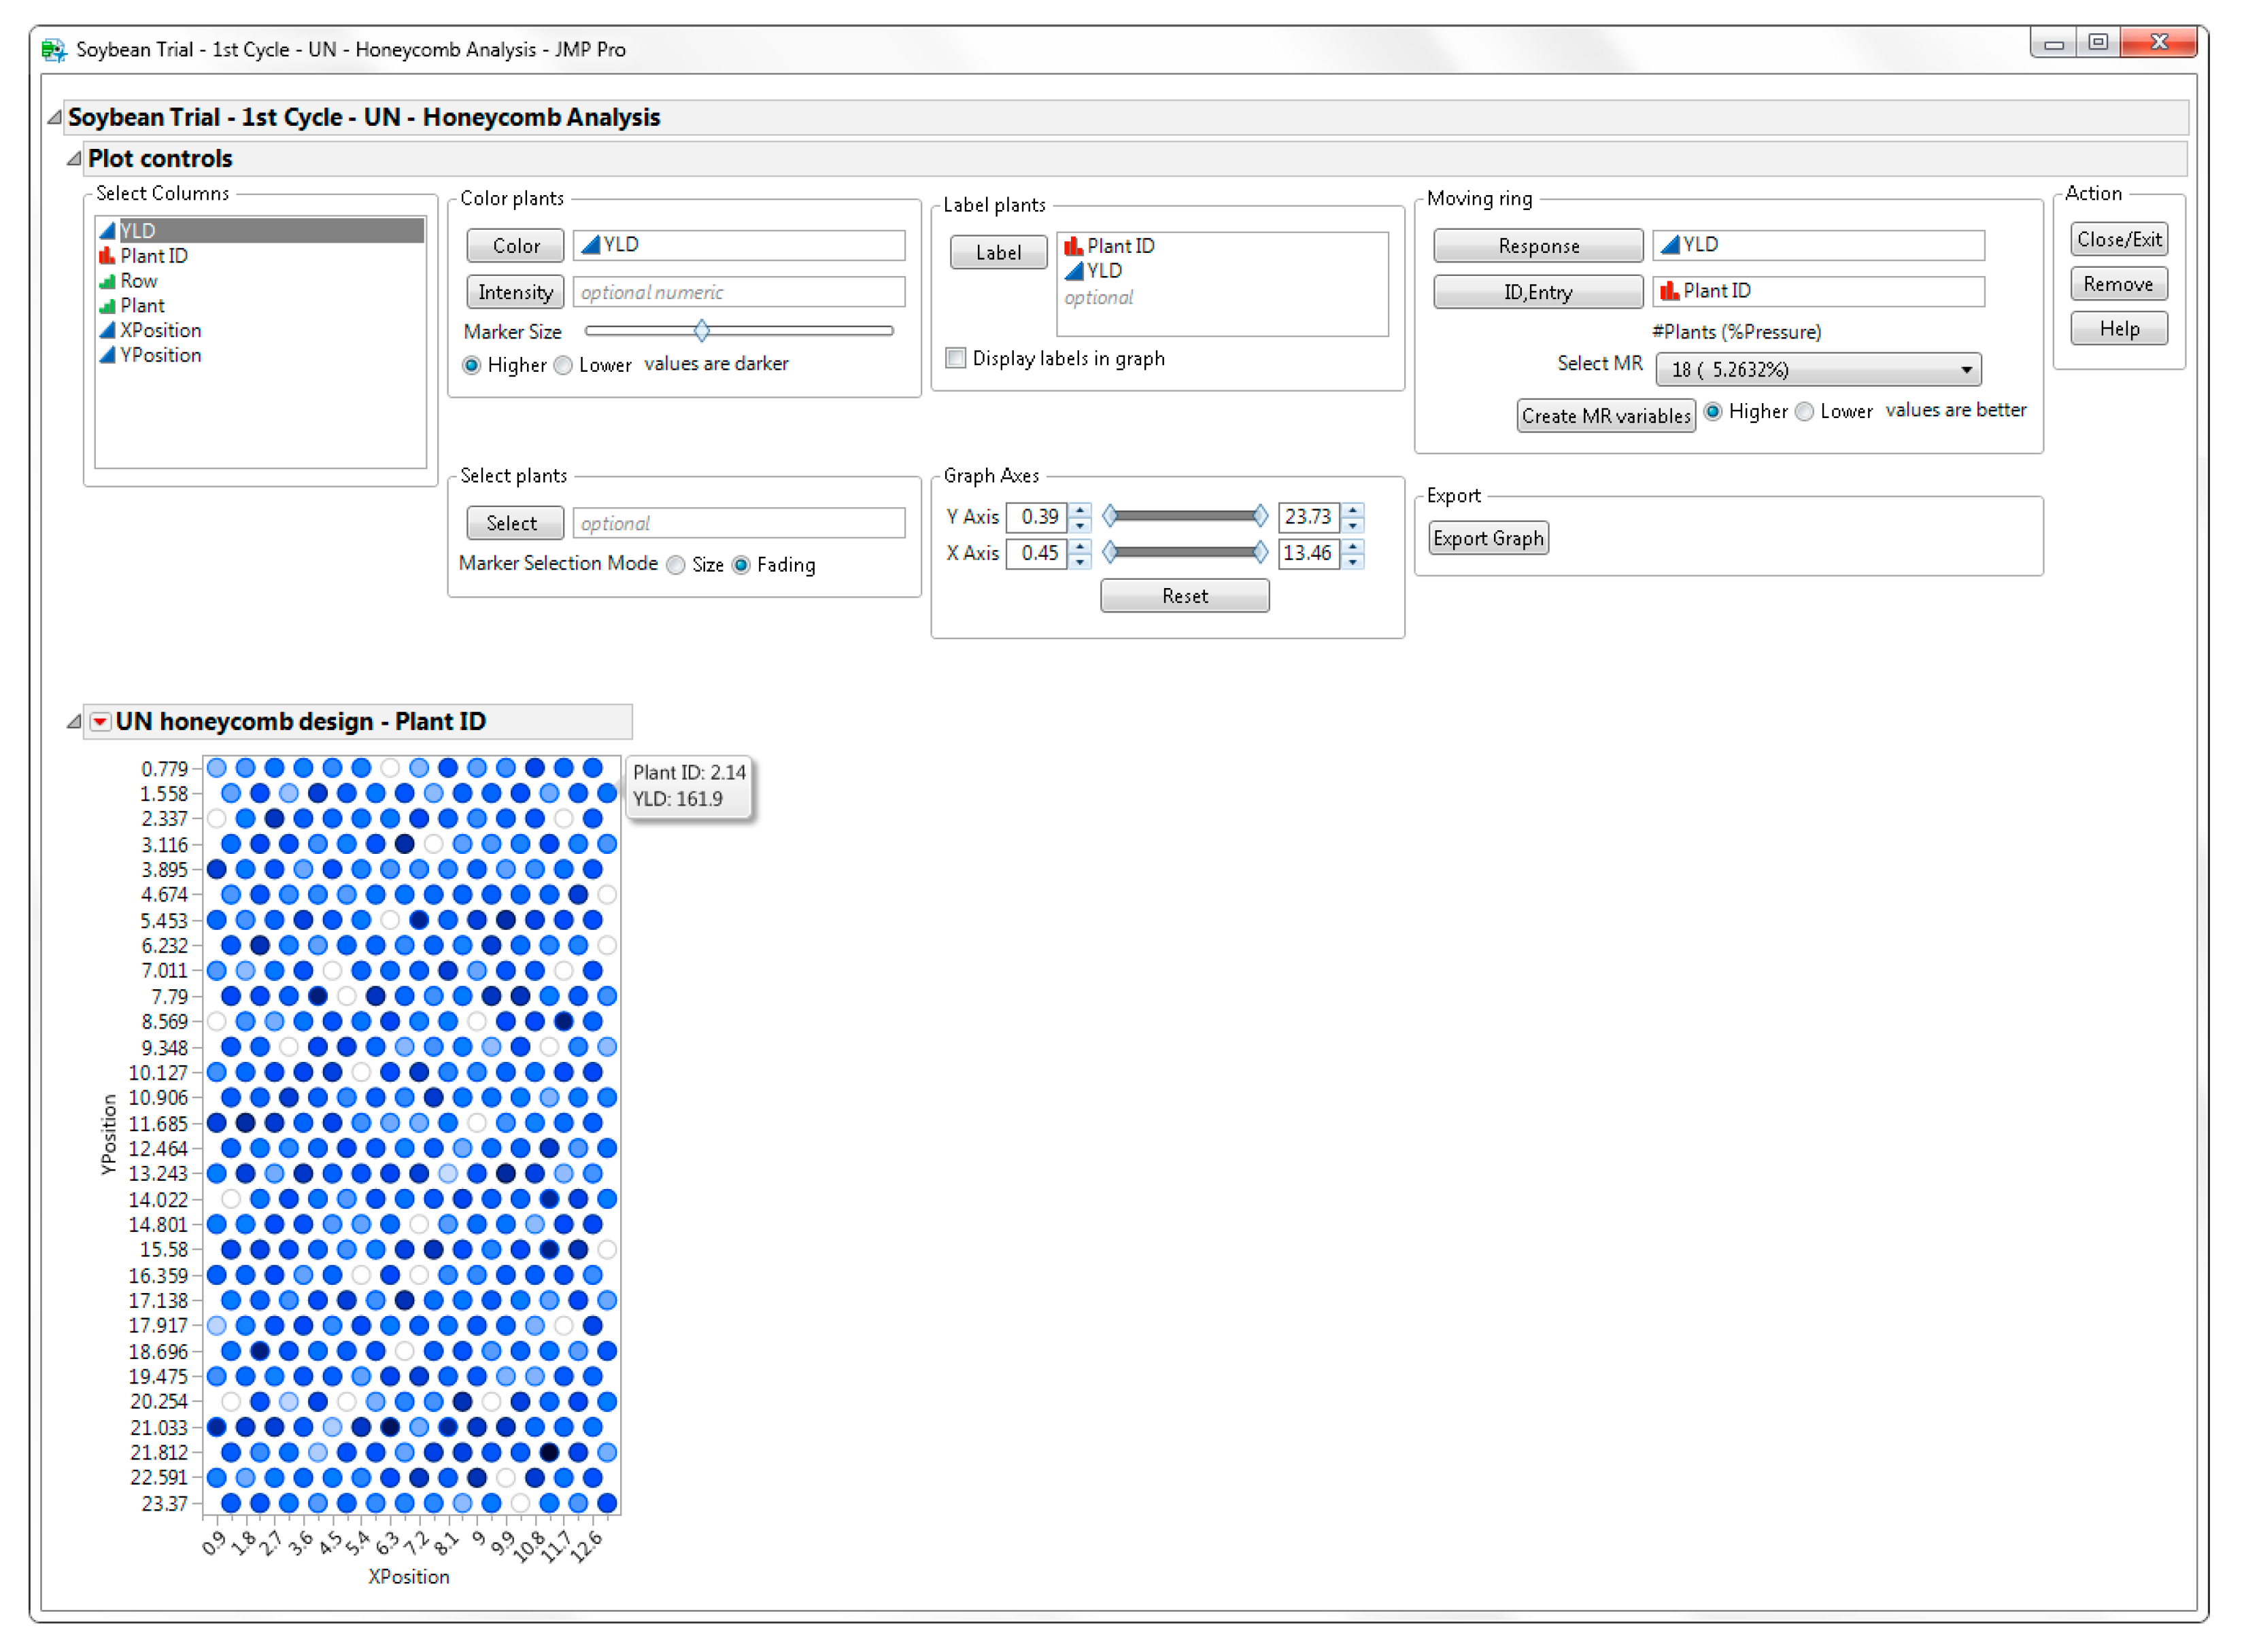
Task: Click the JMP application icon in title bar
Action: (x=54, y=49)
